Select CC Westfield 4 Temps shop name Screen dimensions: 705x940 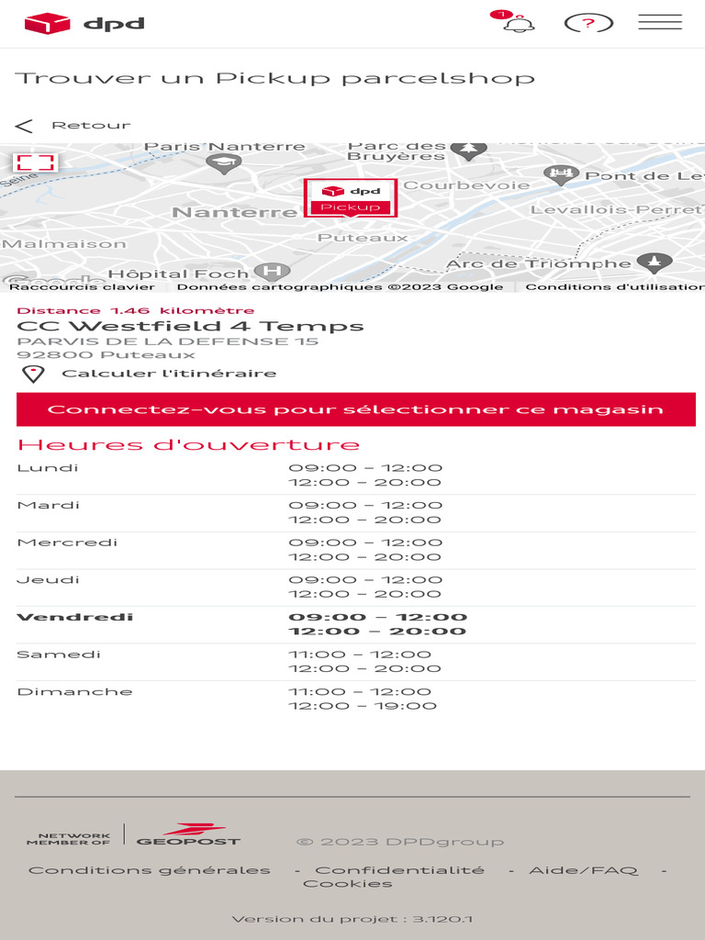[190, 326]
